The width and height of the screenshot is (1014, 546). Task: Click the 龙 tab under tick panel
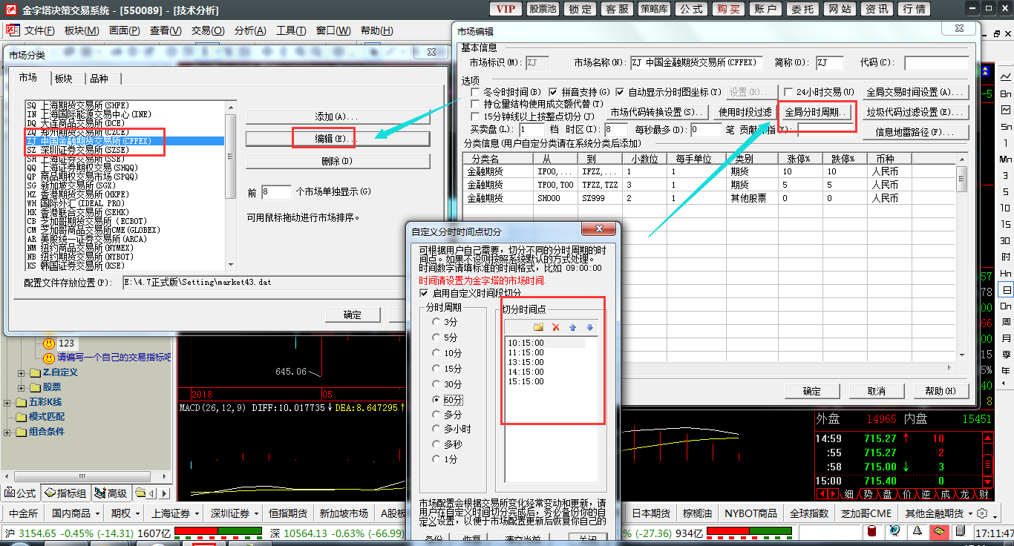(964, 494)
